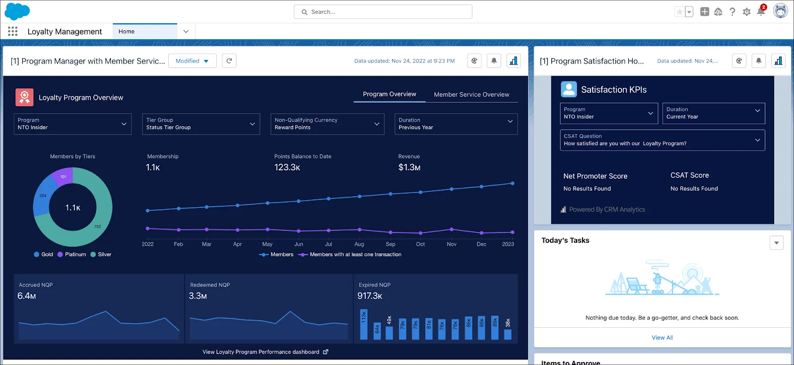The height and width of the screenshot is (365, 794).
Task: Open theme palette icon on Program Manager dashboard
Action: [x=474, y=61]
